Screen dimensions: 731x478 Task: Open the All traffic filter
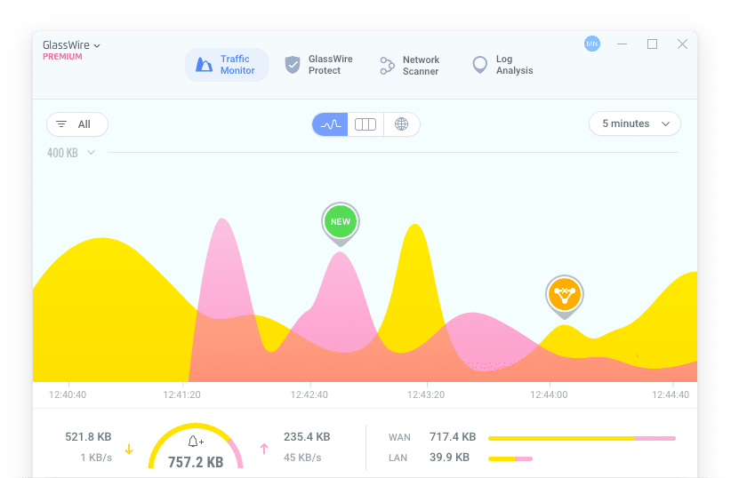click(76, 124)
